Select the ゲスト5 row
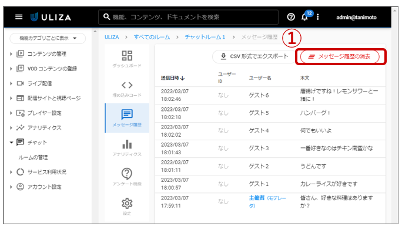 (x=270, y=113)
